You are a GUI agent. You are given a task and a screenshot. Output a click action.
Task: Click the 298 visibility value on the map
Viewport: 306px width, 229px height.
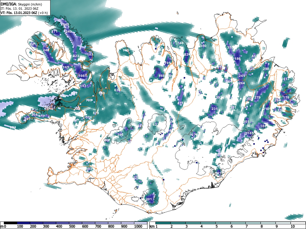tap(266, 69)
